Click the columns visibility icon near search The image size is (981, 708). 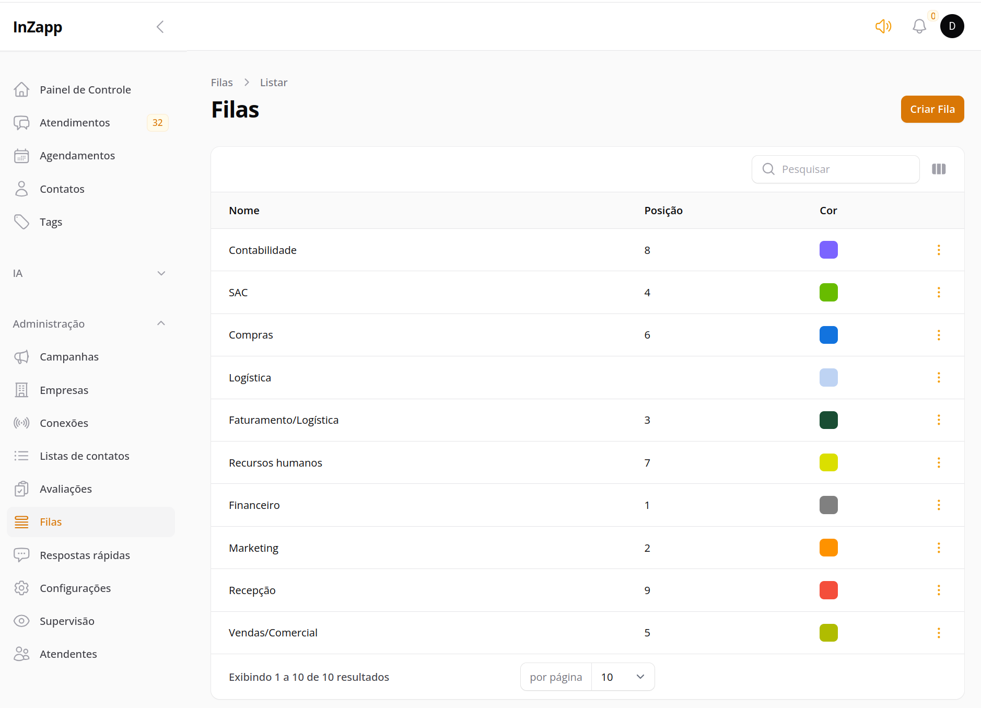click(939, 169)
